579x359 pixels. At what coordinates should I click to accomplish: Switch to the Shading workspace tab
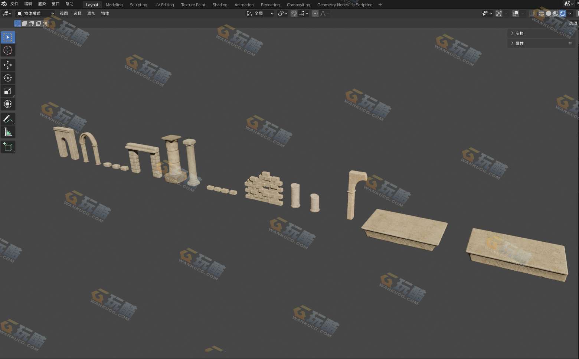[x=220, y=5]
